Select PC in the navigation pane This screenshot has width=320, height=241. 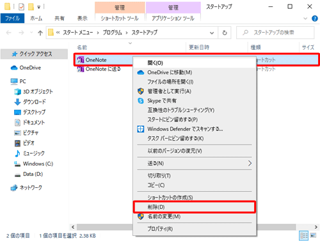18,81
